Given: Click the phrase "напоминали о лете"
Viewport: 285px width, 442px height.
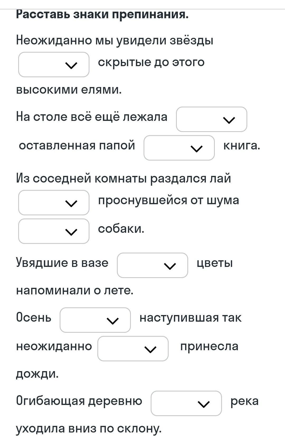Looking at the screenshot, I should 75,290.
